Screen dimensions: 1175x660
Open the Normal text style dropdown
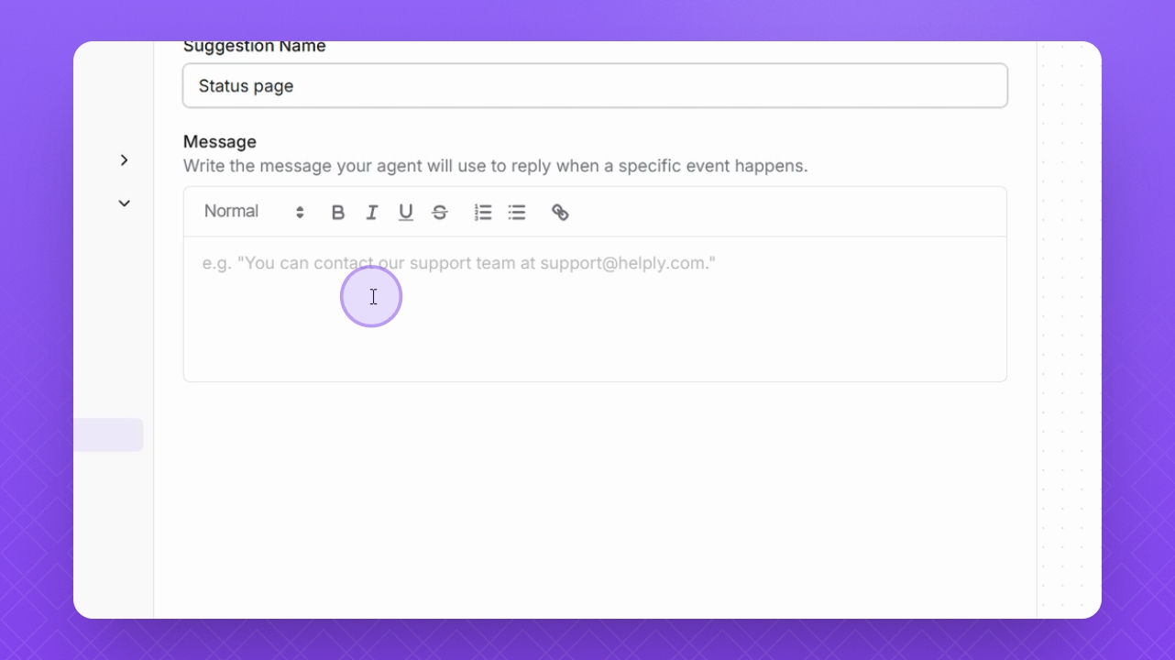click(x=254, y=212)
